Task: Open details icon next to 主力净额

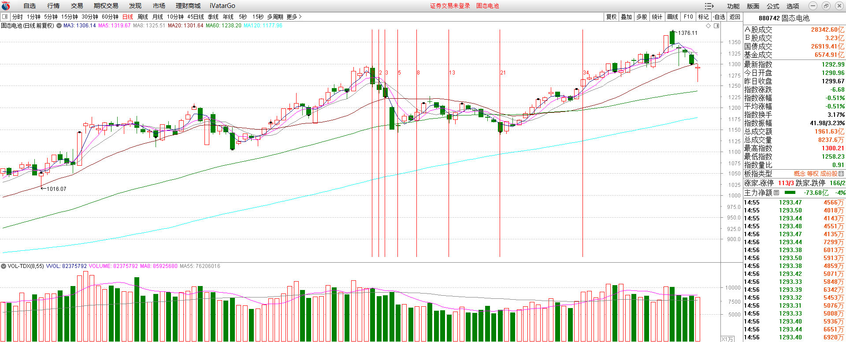Action: tap(776, 193)
